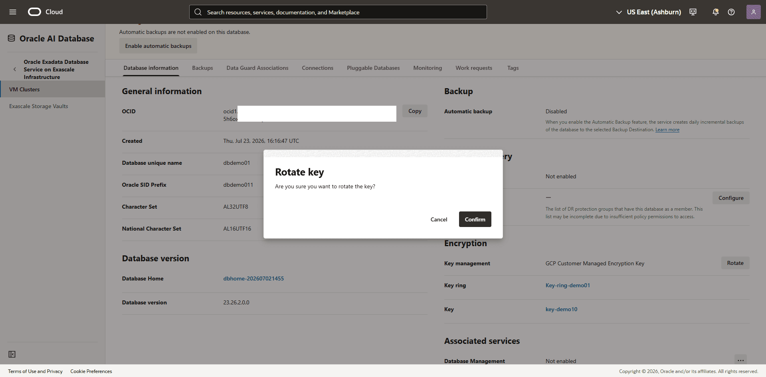The image size is (766, 377).
Task: Open the help question mark icon
Action: tap(731, 12)
